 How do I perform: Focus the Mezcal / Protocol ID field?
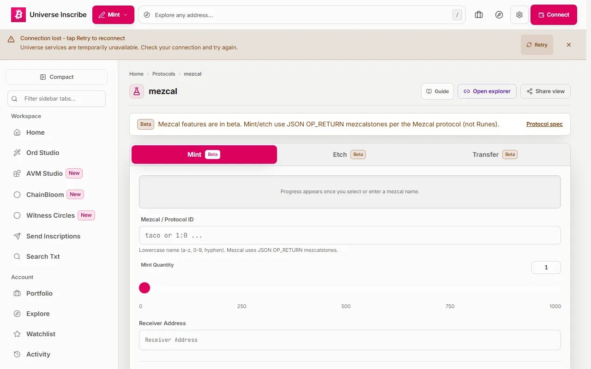[x=350, y=235]
